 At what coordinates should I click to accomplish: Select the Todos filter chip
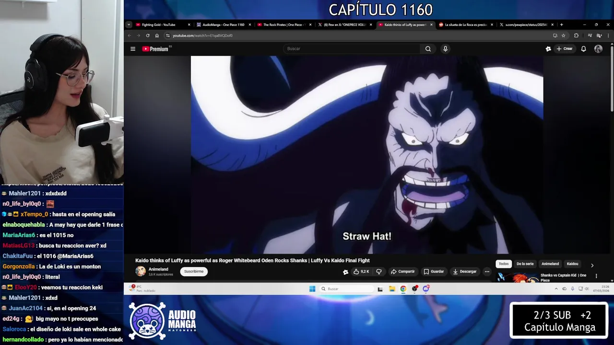pos(503,264)
